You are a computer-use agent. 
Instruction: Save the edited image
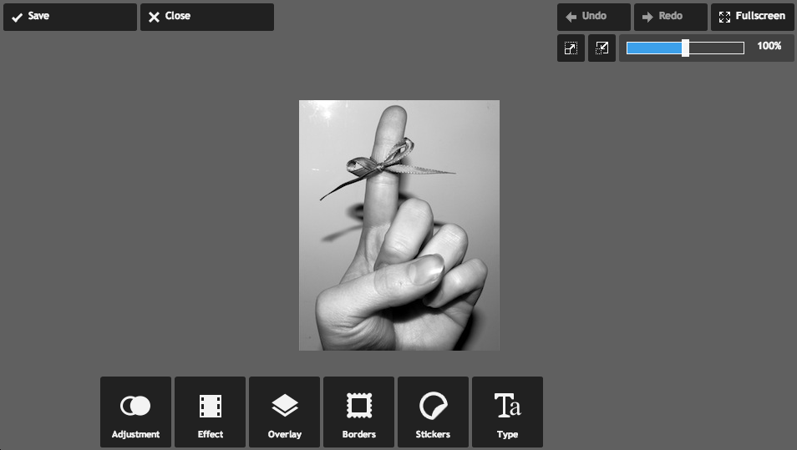(x=70, y=17)
